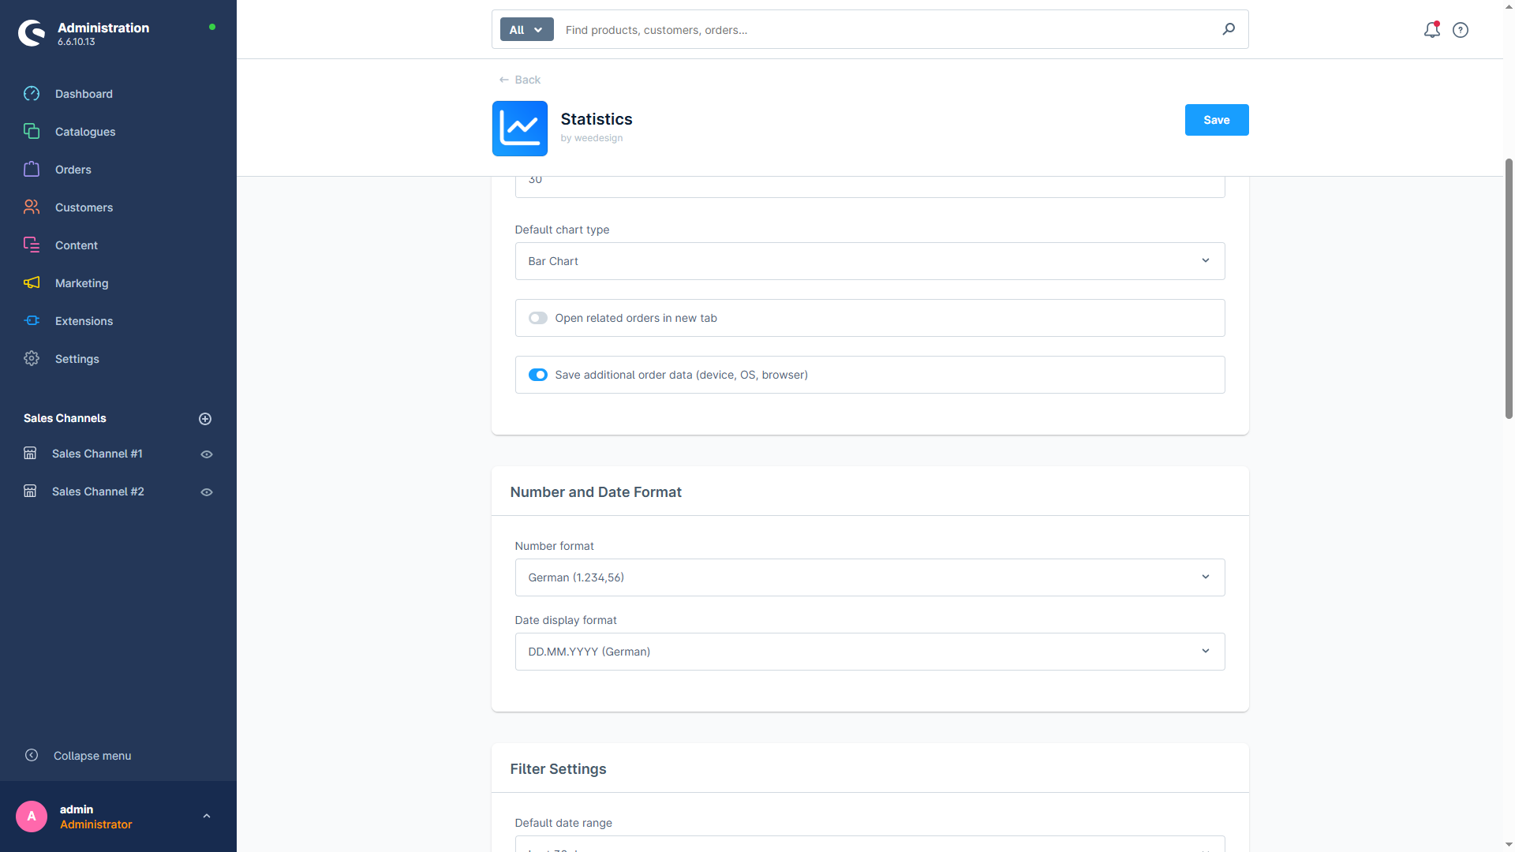Go to Orders in the navigation menu
The height and width of the screenshot is (852, 1515).
tap(73, 170)
